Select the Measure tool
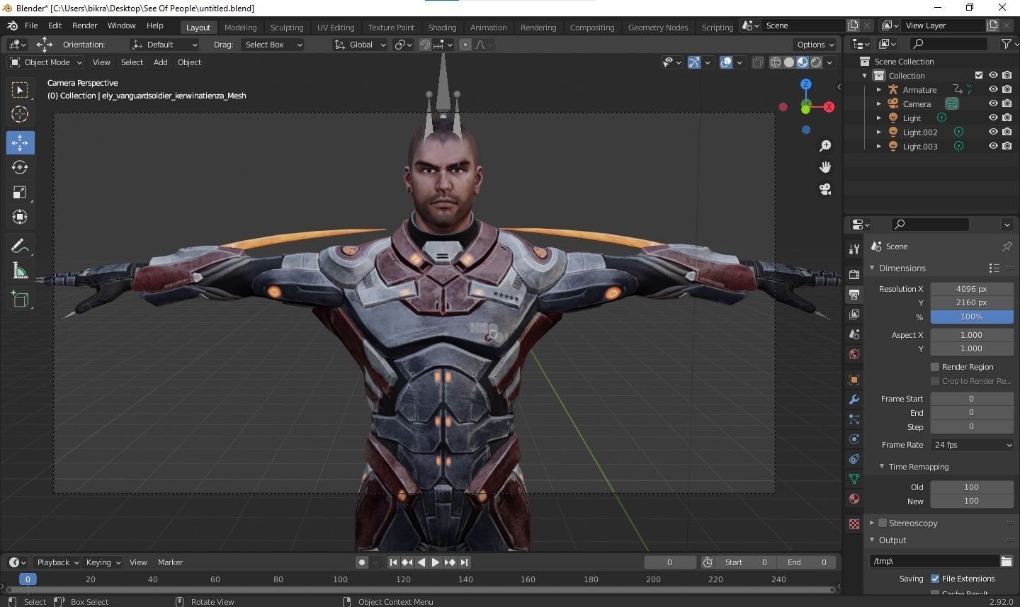This screenshot has width=1020, height=607. coord(20,271)
